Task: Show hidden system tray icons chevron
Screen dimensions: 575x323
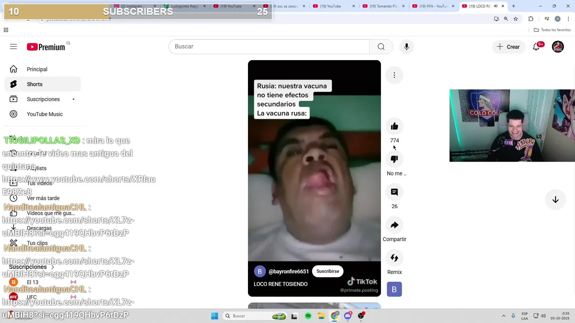Action: click(503, 316)
